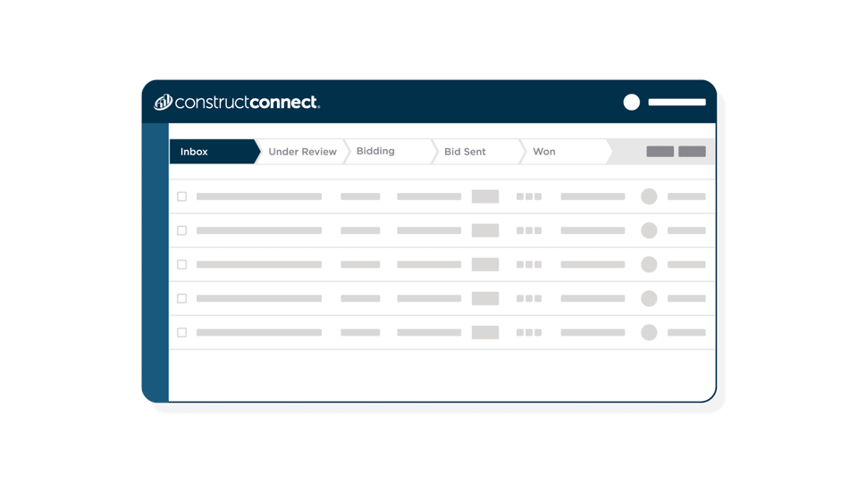The width and height of the screenshot is (858, 482).
Task: Click the avatar circle in first row
Action: click(x=649, y=196)
